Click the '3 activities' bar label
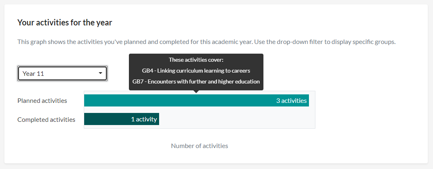 tap(291, 101)
